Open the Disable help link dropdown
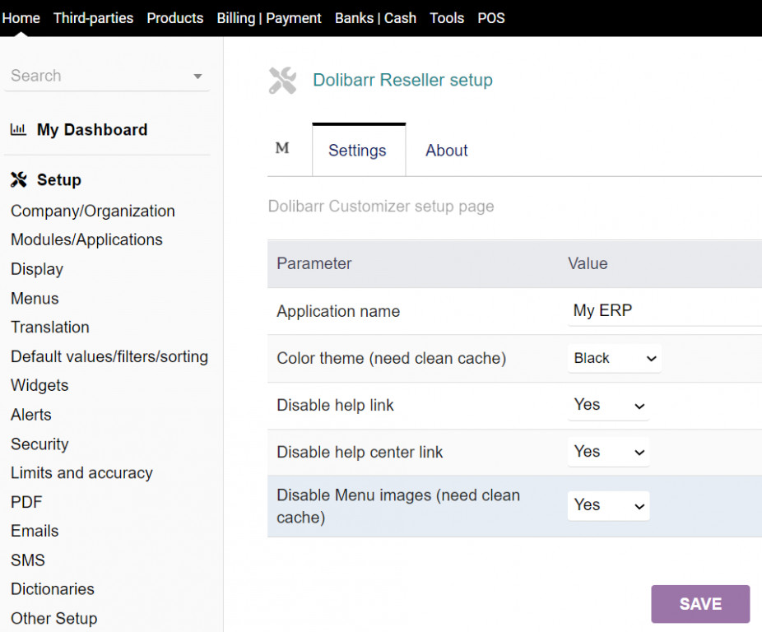The width and height of the screenshot is (762, 632). pyautogui.click(x=608, y=405)
